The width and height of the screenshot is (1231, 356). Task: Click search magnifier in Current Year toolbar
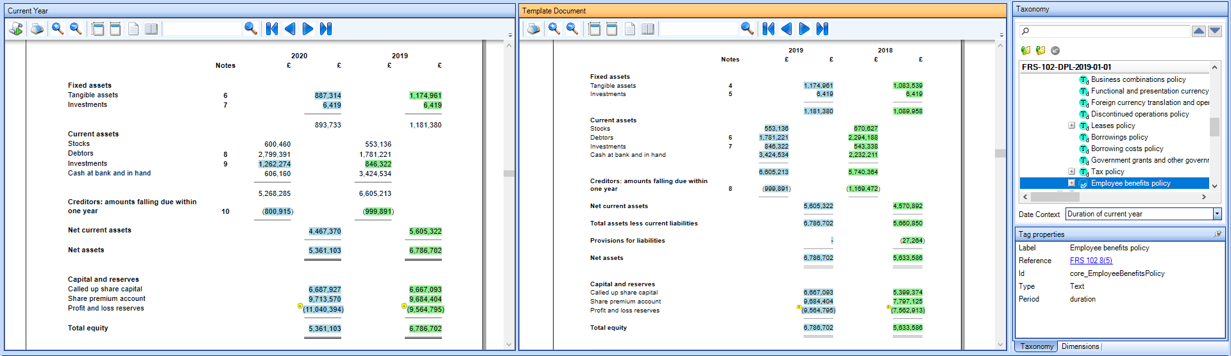(x=251, y=29)
